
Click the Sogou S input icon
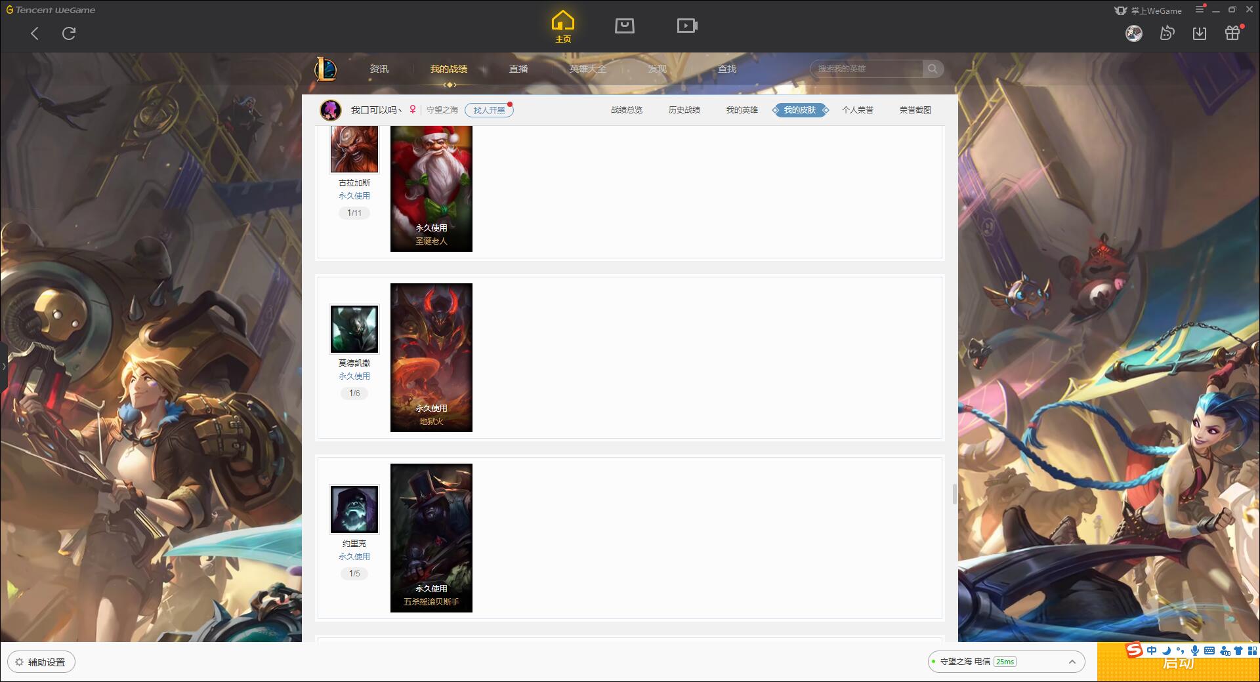coord(1135,650)
